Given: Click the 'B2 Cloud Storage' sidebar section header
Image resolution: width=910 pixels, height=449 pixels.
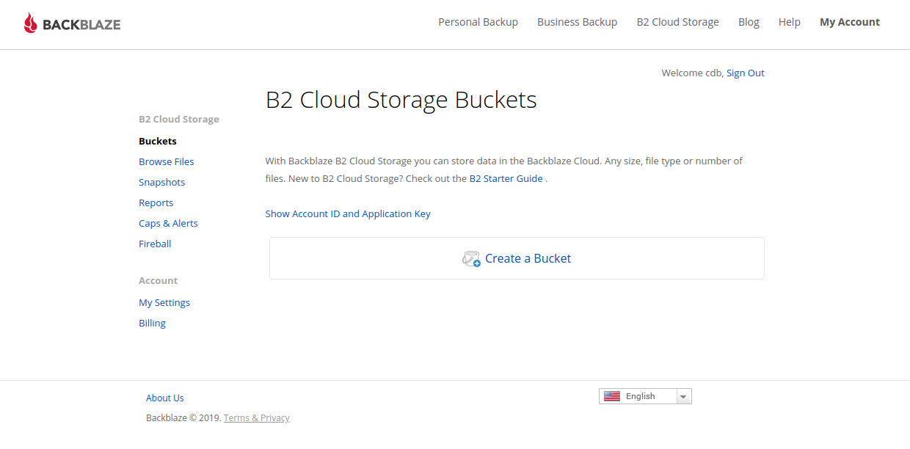Looking at the screenshot, I should 179,119.
